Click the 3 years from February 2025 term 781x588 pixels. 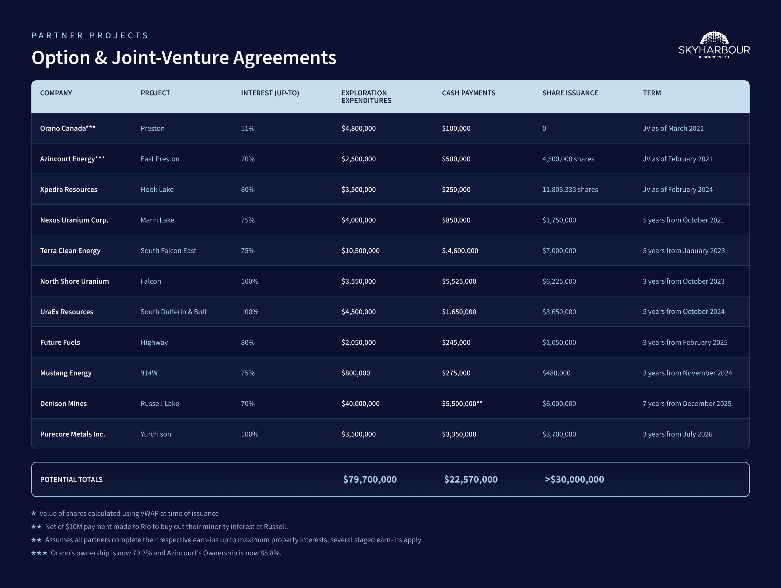coord(685,343)
